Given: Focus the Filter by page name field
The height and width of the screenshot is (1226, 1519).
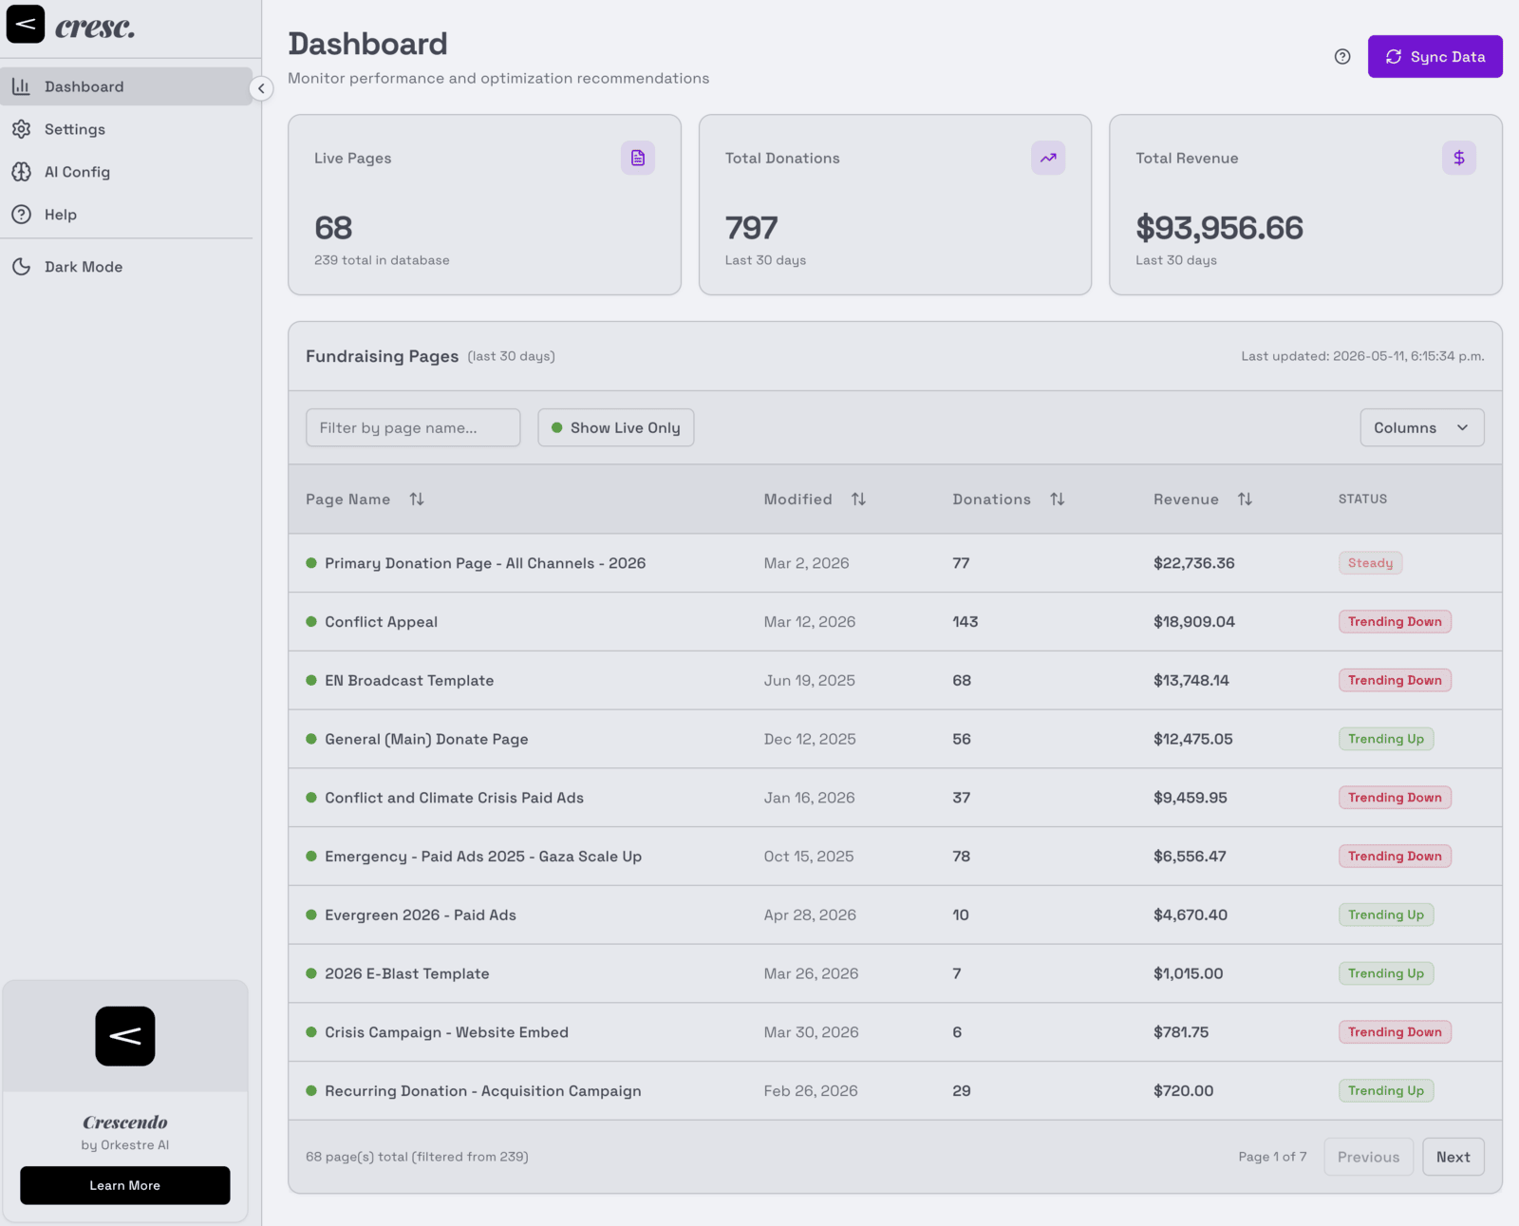Looking at the screenshot, I should click(x=413, y=427).
